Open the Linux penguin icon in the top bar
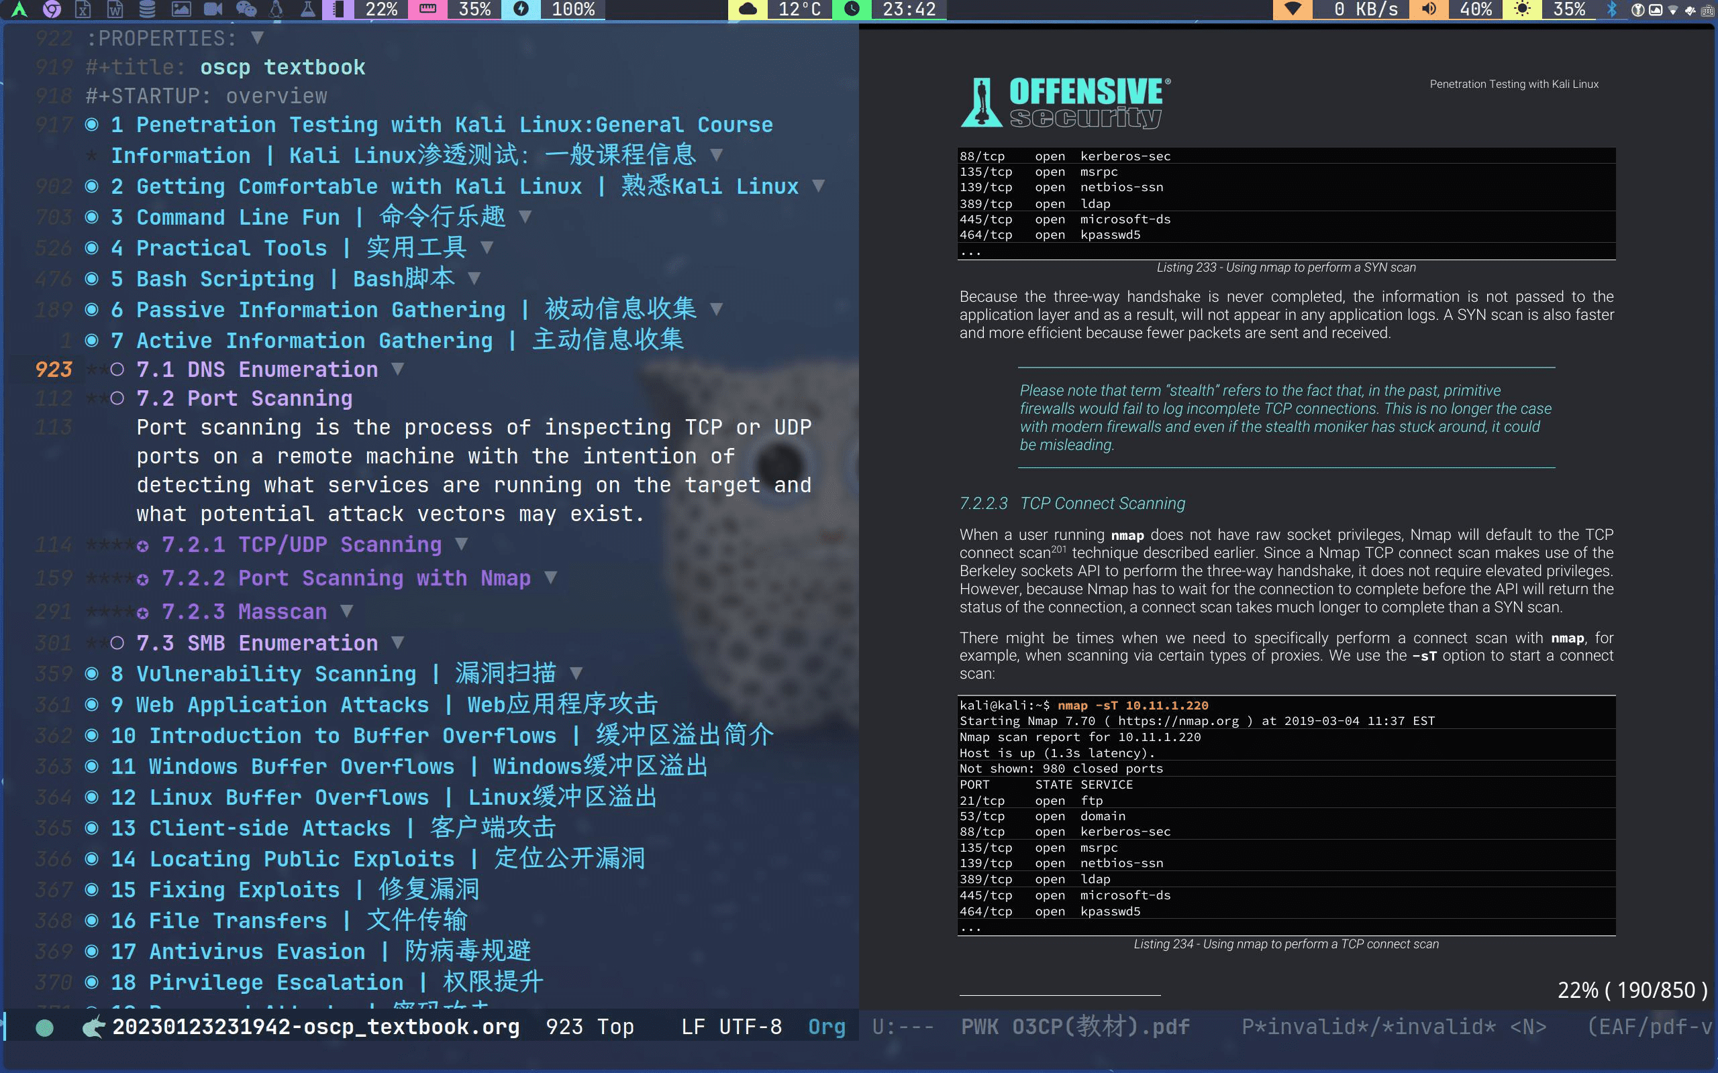This screenshot has width=1718, height=1073. [x=276, y=9]
